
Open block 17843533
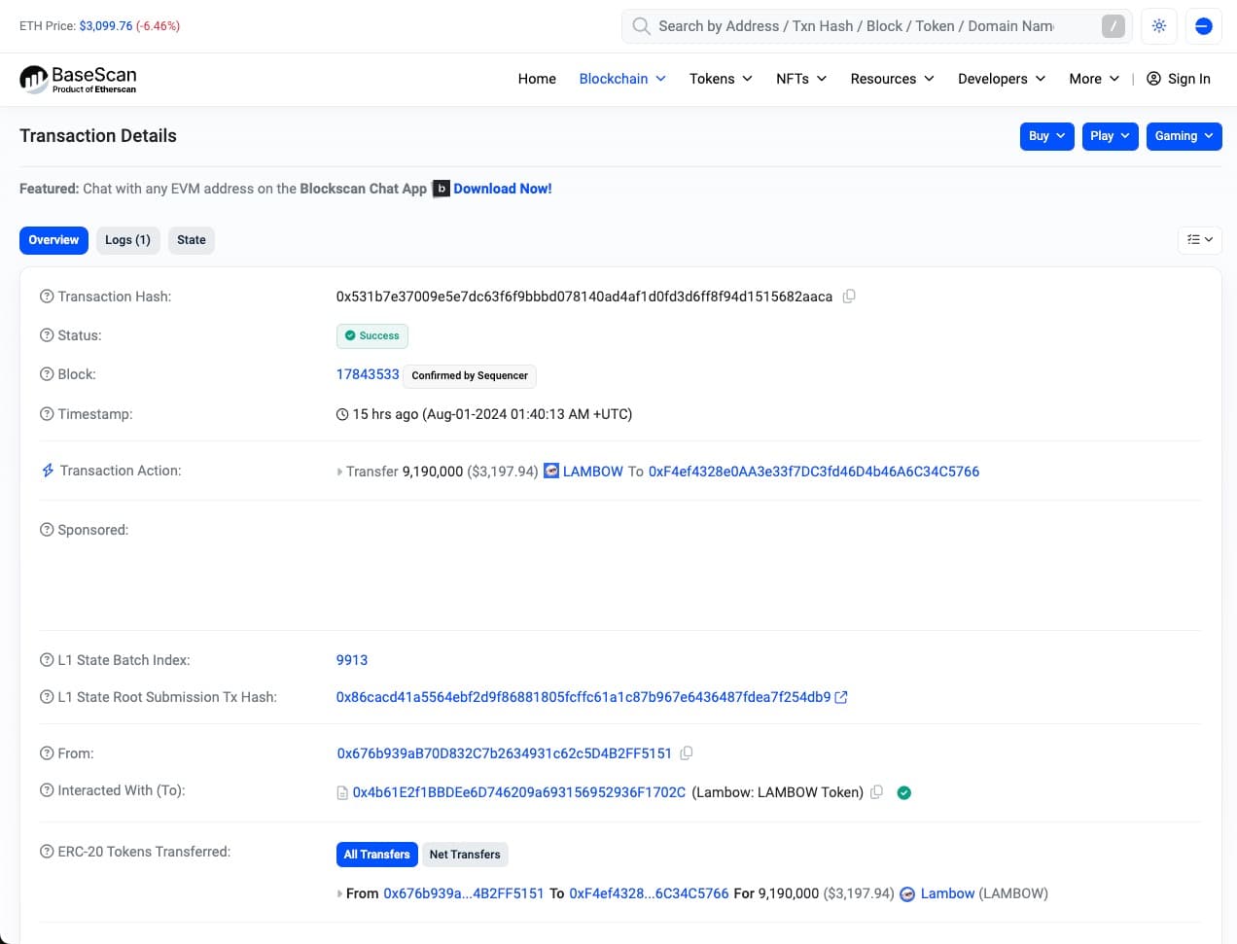click(368, 374)
